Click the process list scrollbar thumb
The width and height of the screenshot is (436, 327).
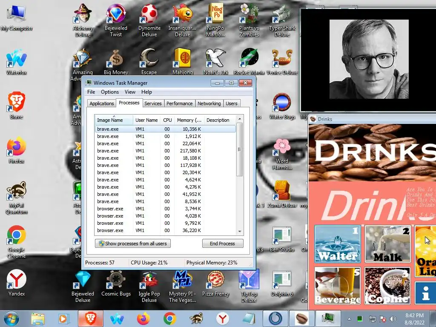click(239, 149)
